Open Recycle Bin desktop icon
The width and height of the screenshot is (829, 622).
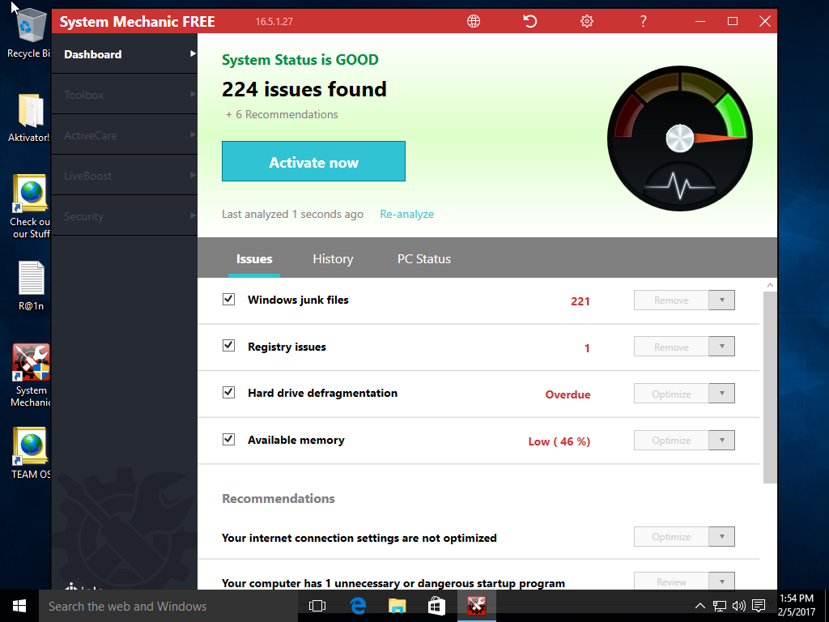coord(30,32)
